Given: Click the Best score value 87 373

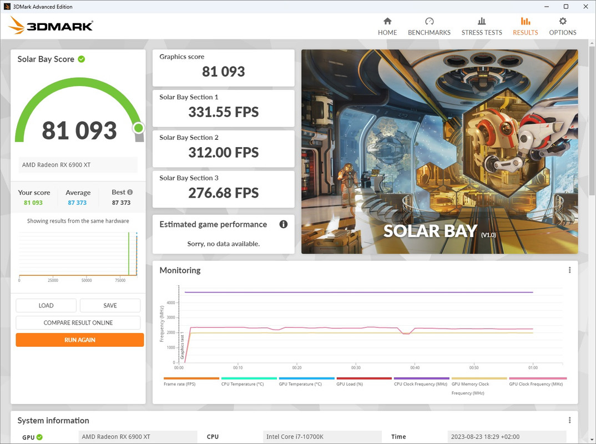Looking at the screenshot, I should (x=121, y=203).
